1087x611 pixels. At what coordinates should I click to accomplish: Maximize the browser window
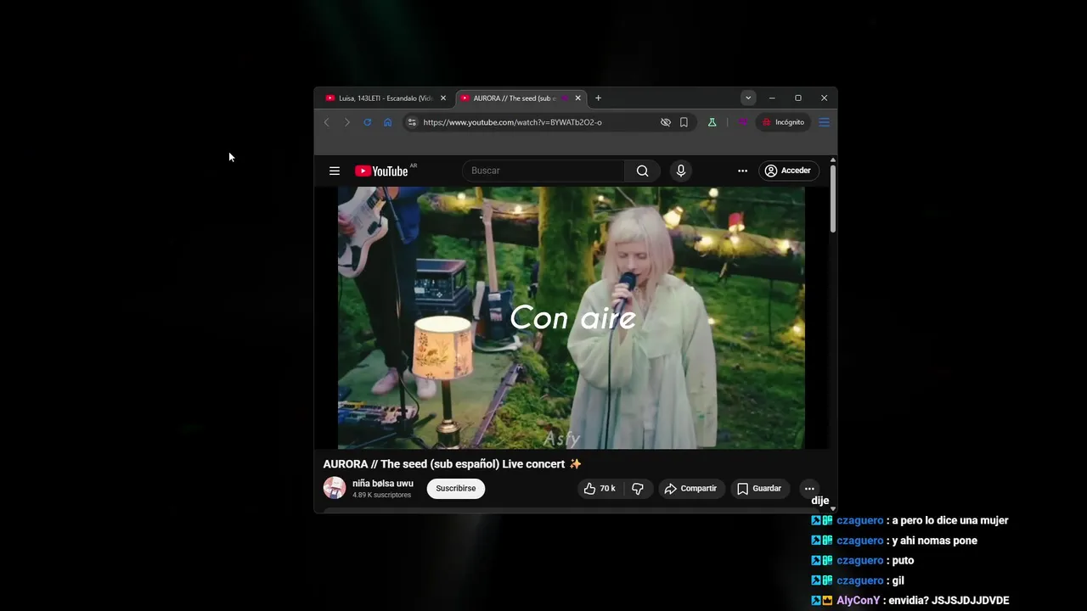(x=798, y=98)
